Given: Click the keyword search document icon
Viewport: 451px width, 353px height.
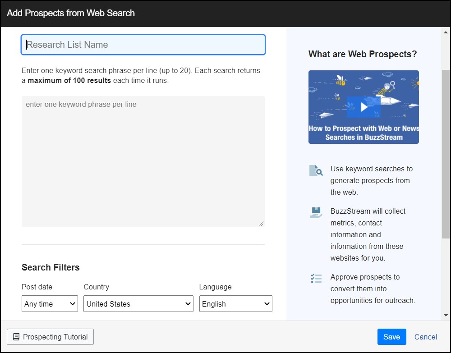Looking at the screenshot, I should [316, 170].
